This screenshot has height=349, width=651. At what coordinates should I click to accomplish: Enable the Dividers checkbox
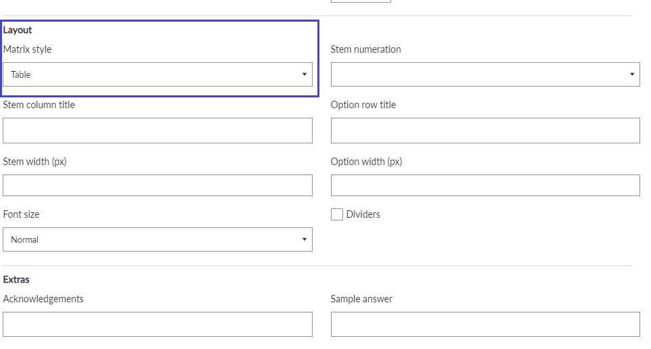337,214
